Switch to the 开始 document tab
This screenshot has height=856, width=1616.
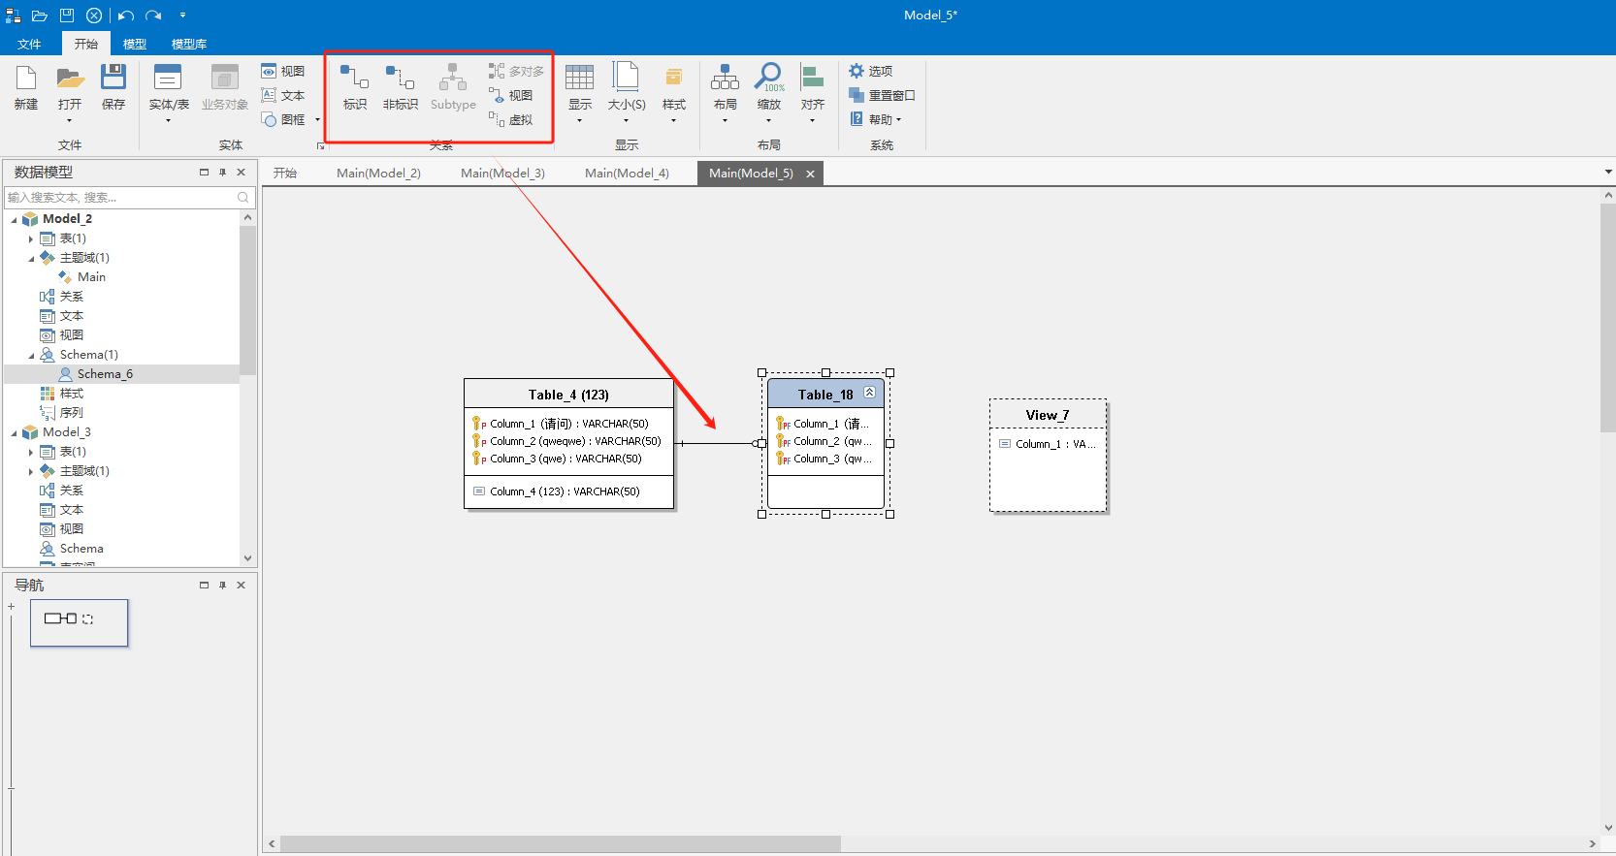pyautogui.click(x=285, y=173)
